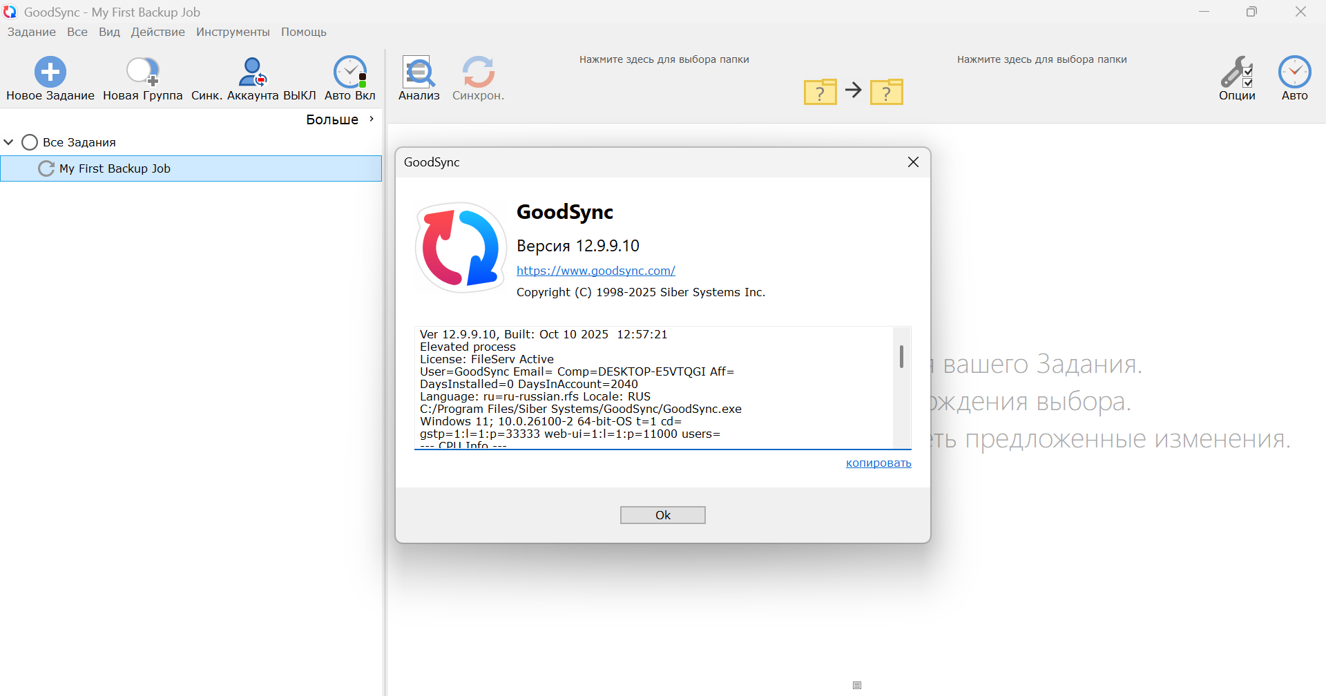Click the New Group icon
Image resolution: width=1326 pixels, height=696 pixels.
142,72
